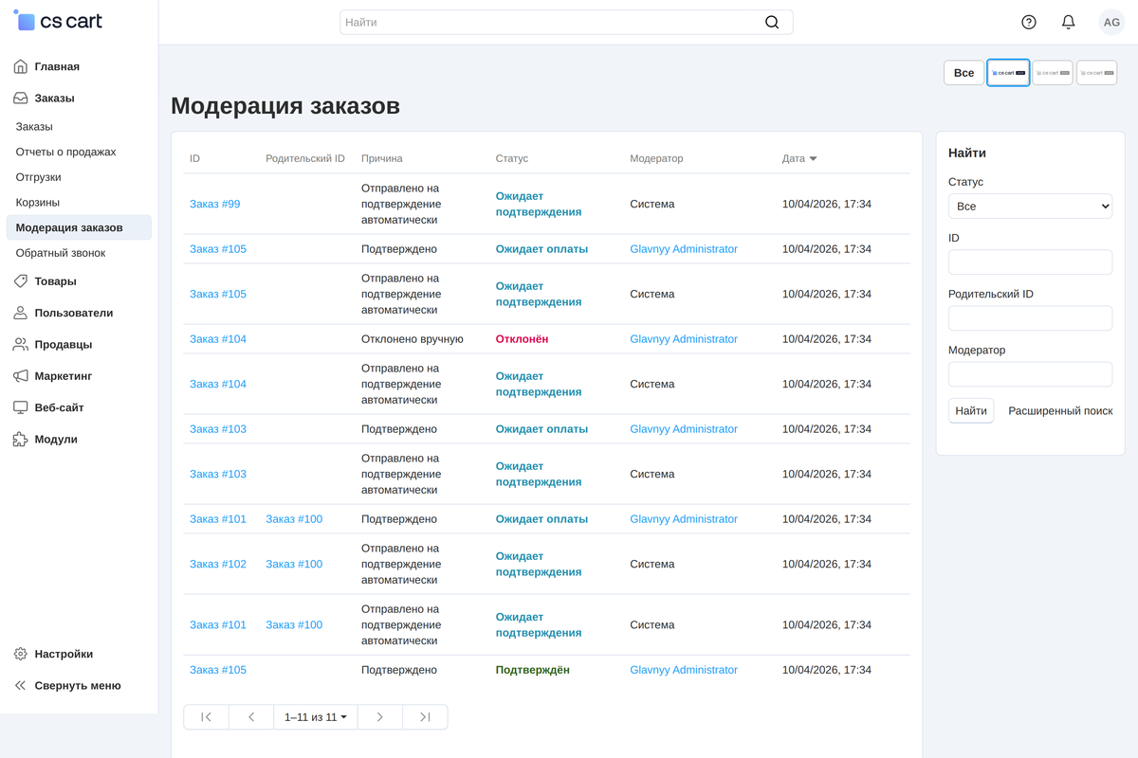Click the Продавцы people icon
This screenshot has width=1138, height=758.
pyautogui.click(x=21, y=344)
